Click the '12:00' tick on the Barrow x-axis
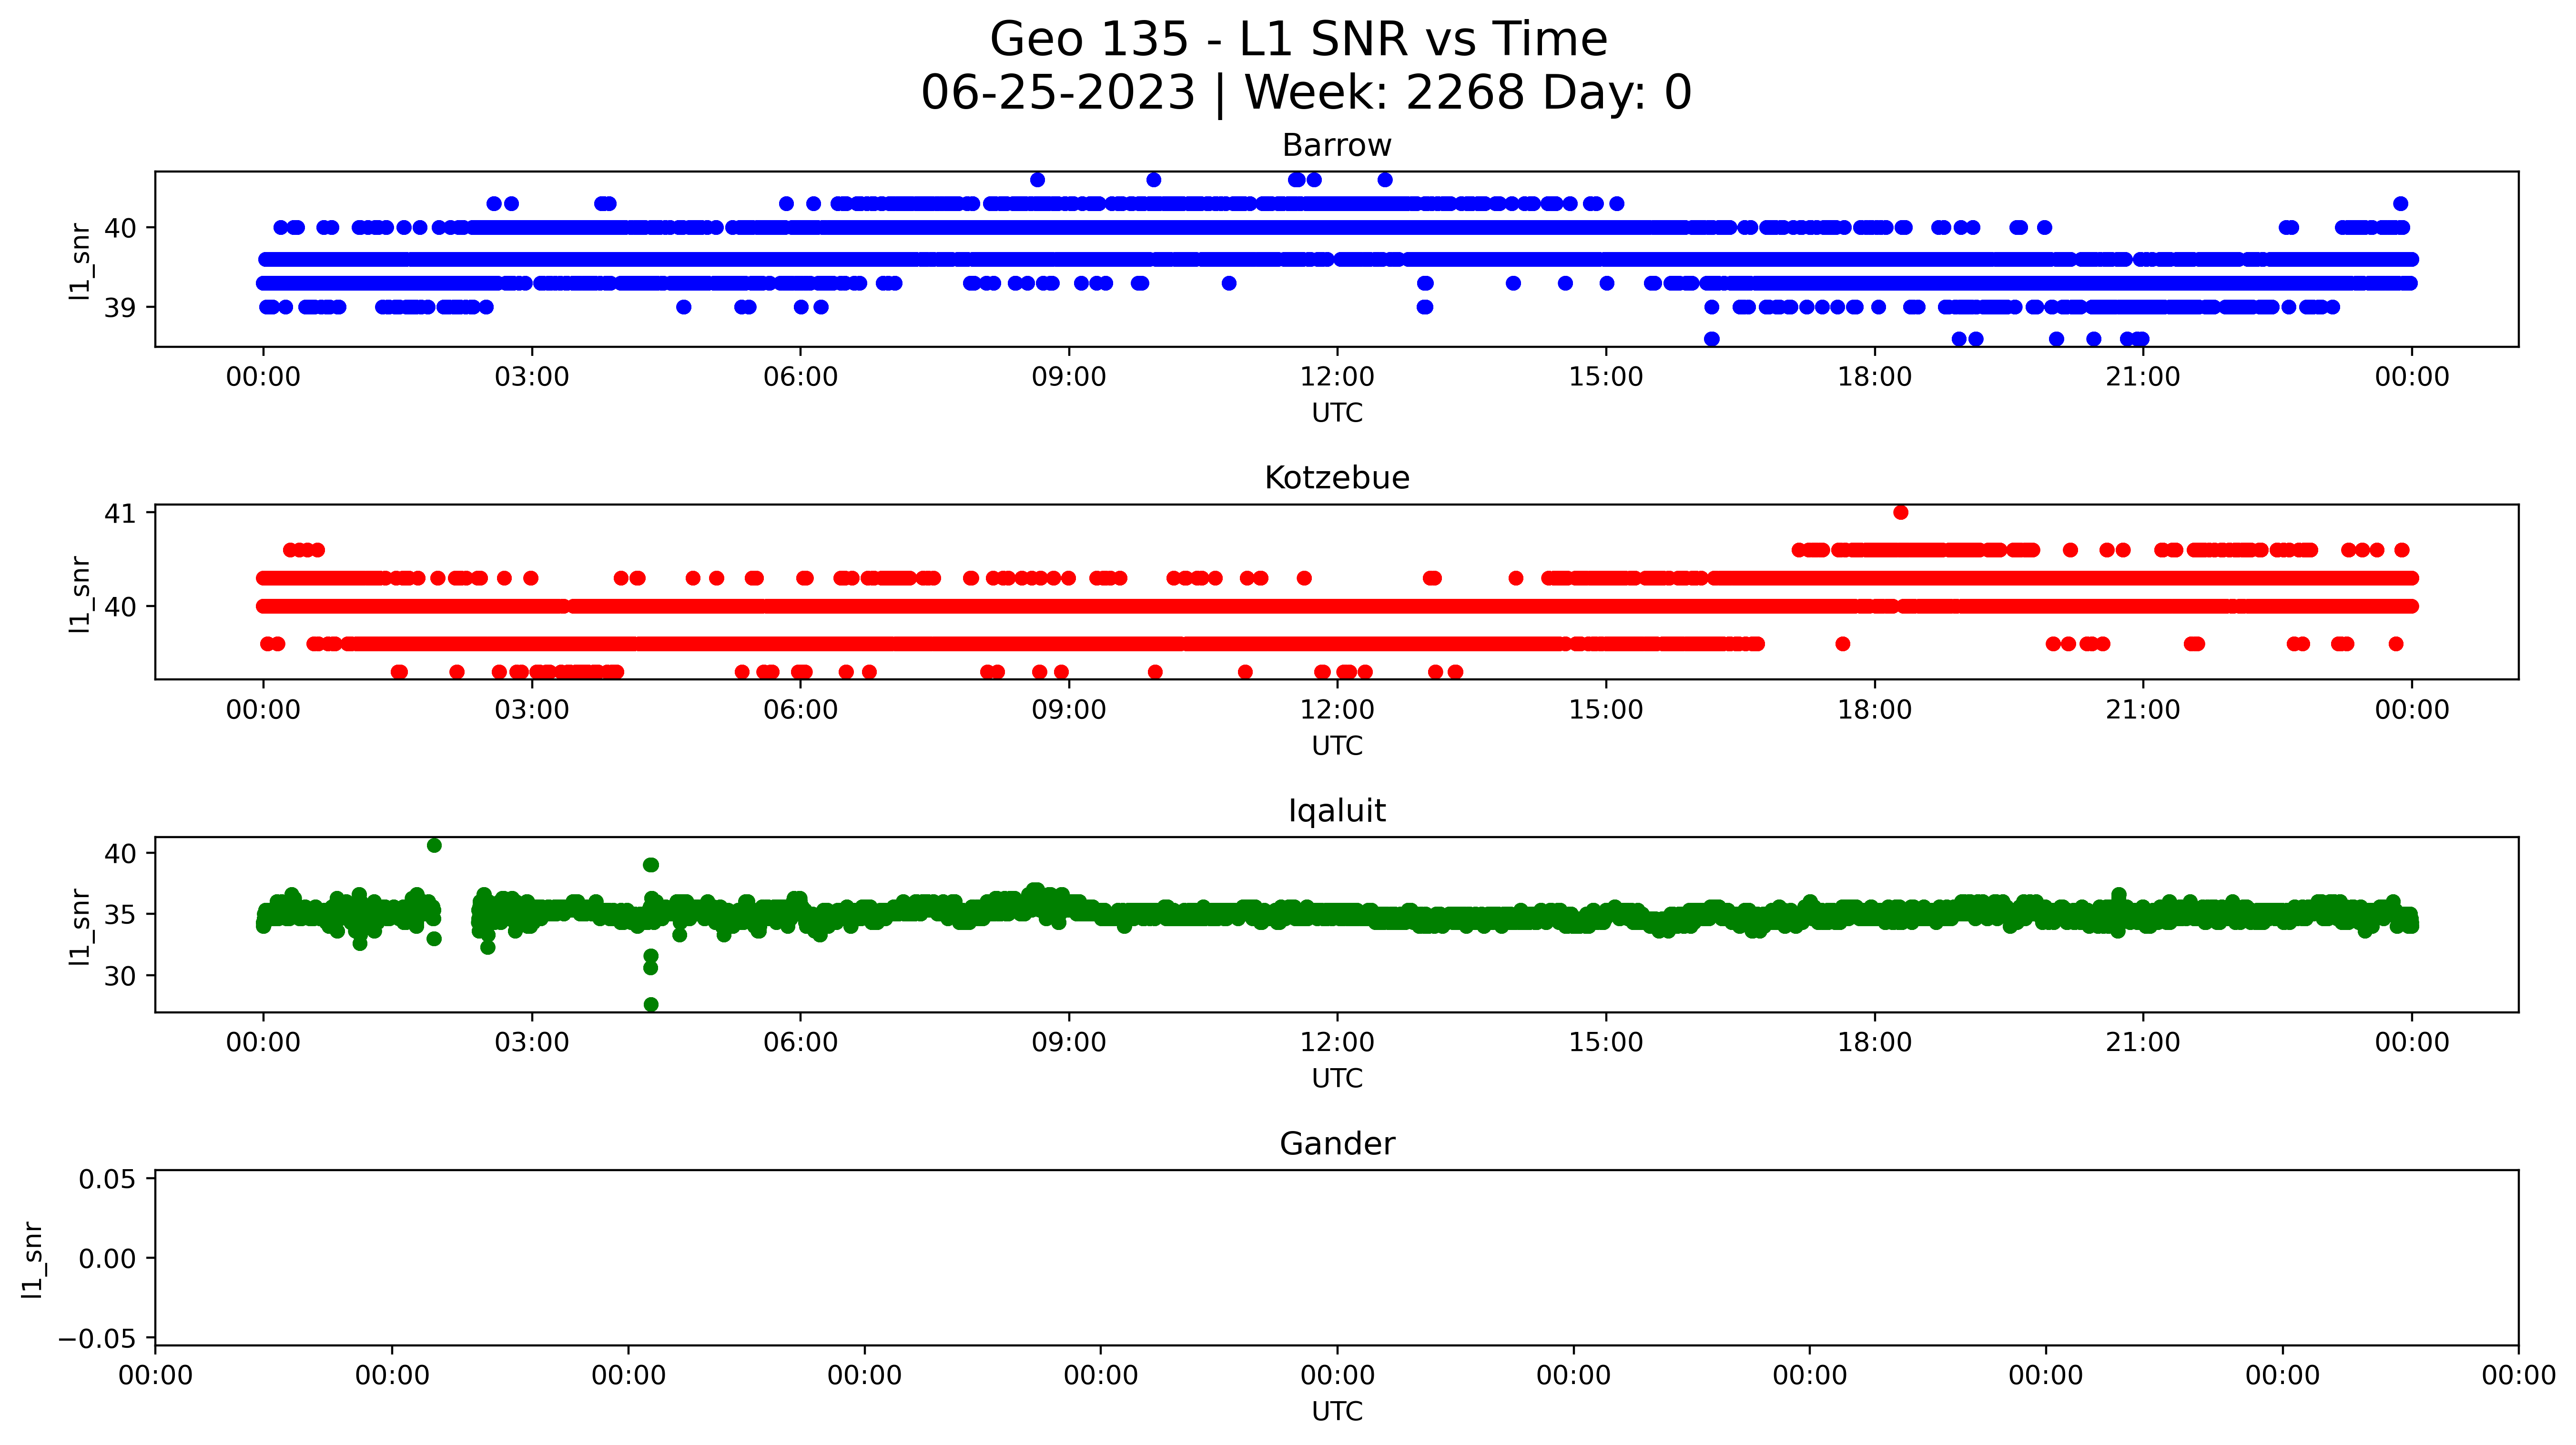Image resolution: width=2576 pixels, height=1445 pixels. point(1337,377)
